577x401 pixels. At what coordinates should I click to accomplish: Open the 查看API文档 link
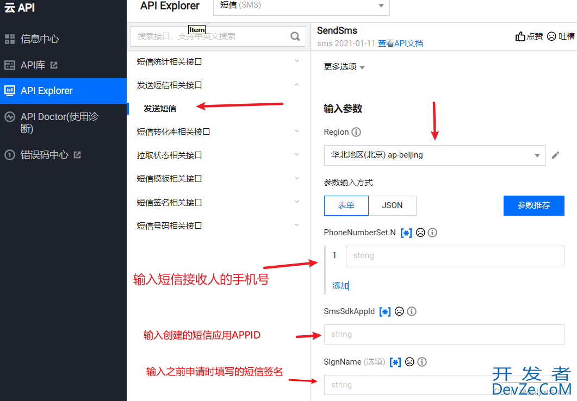click(400, 43)
